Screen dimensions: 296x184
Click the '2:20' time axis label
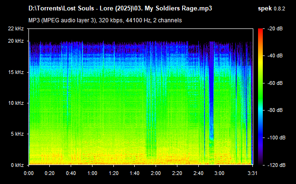177,173
